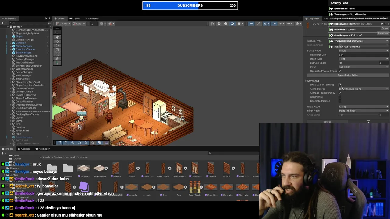Click the Generate button in Inspector
This screenshot has height=219, width=390.
383,33
